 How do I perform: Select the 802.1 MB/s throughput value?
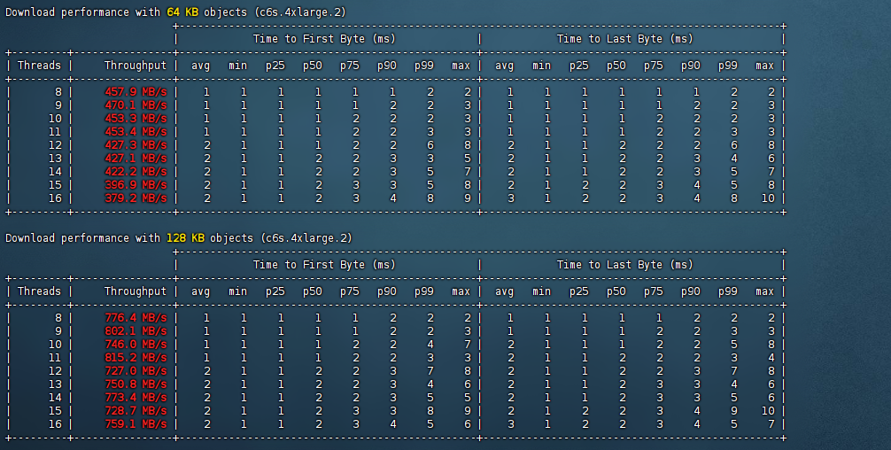point(136,330)
